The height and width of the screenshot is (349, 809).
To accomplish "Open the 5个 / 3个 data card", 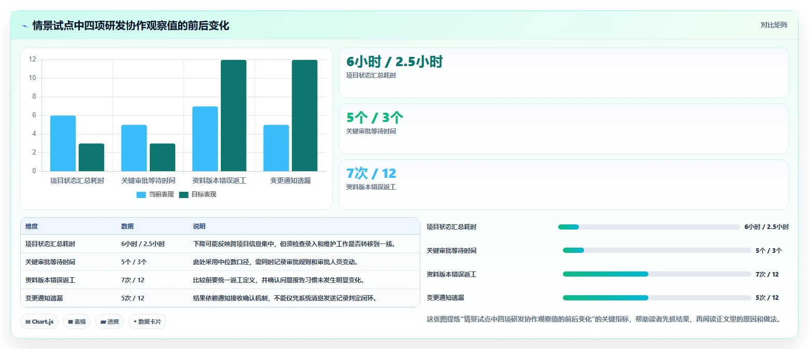I will (x=563, y=129).
